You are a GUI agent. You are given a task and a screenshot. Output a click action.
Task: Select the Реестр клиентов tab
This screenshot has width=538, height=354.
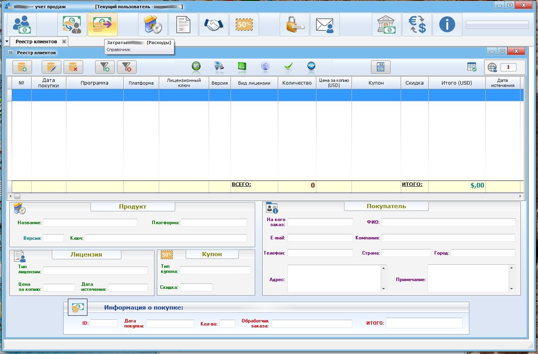(36, 41)
